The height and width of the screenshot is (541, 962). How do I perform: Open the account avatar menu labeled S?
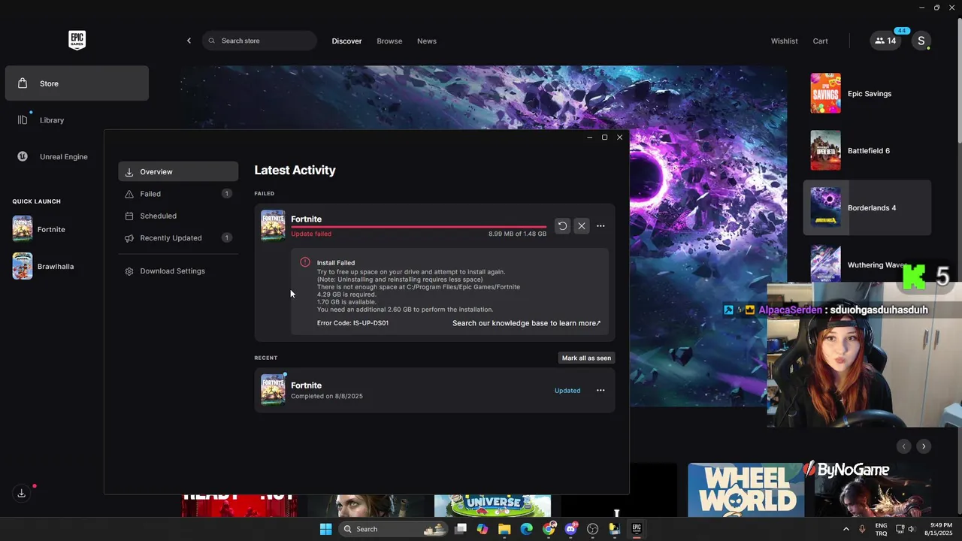click(921, 41)
